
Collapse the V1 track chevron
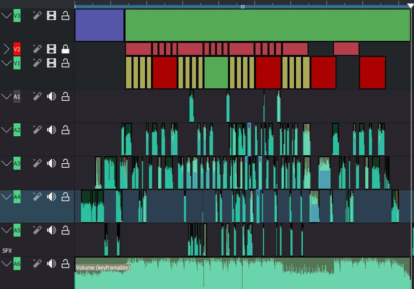click(6, 63)
